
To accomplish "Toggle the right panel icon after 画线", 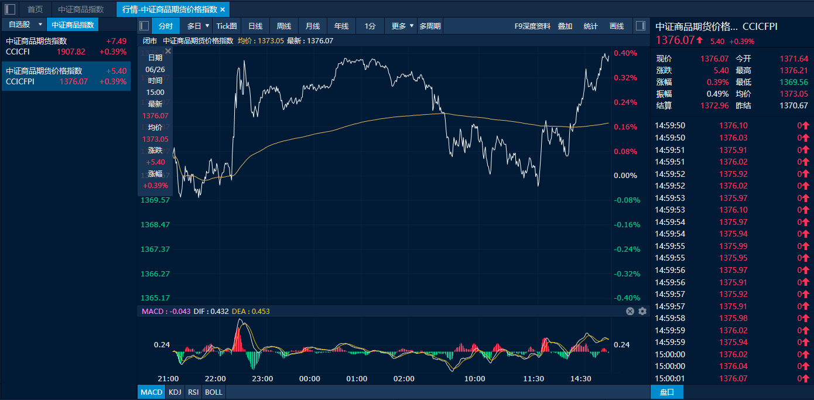I will coord(640,26).
